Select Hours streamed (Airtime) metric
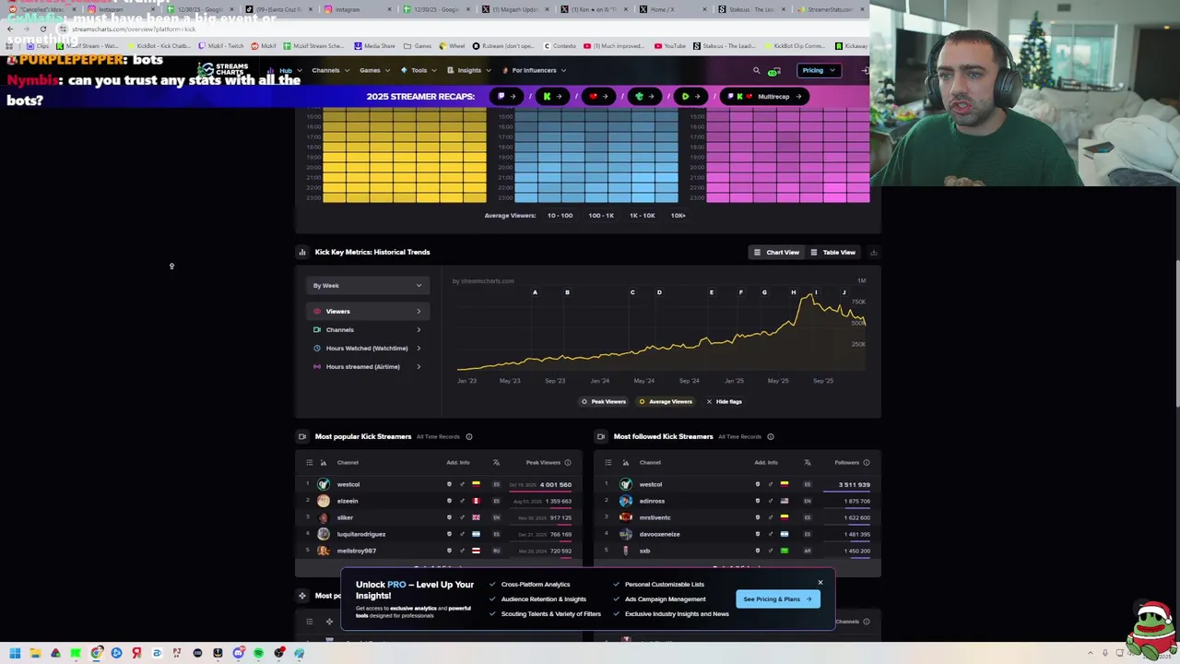 (x=367, y=366)
